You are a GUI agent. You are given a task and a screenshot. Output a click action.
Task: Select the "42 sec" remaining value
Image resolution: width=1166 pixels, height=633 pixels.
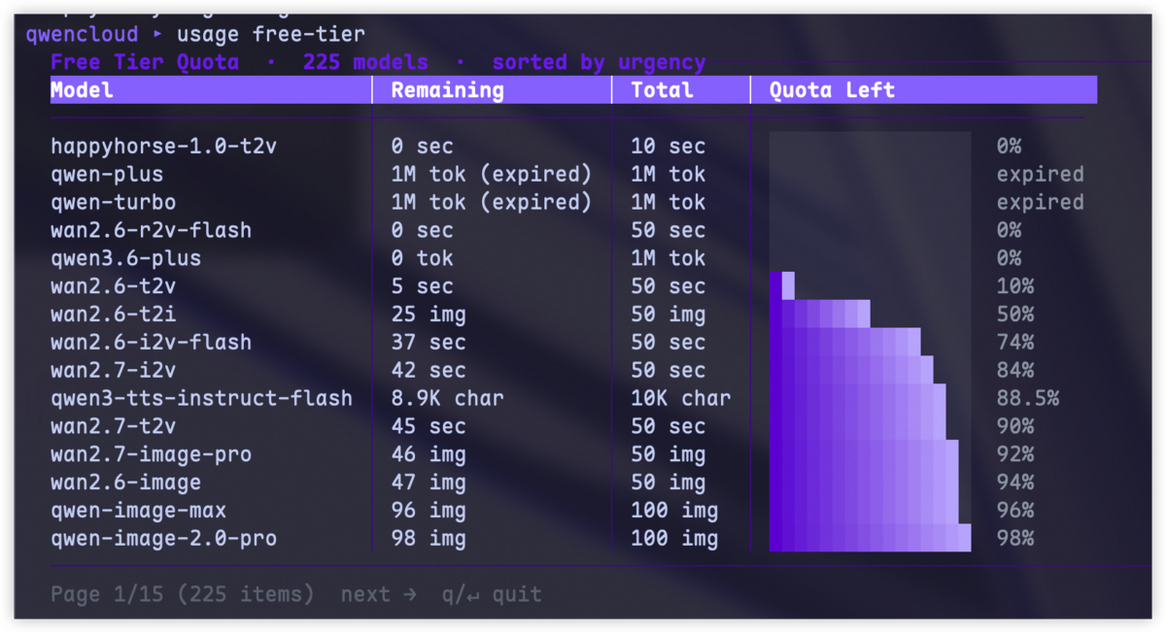point(429,371)
